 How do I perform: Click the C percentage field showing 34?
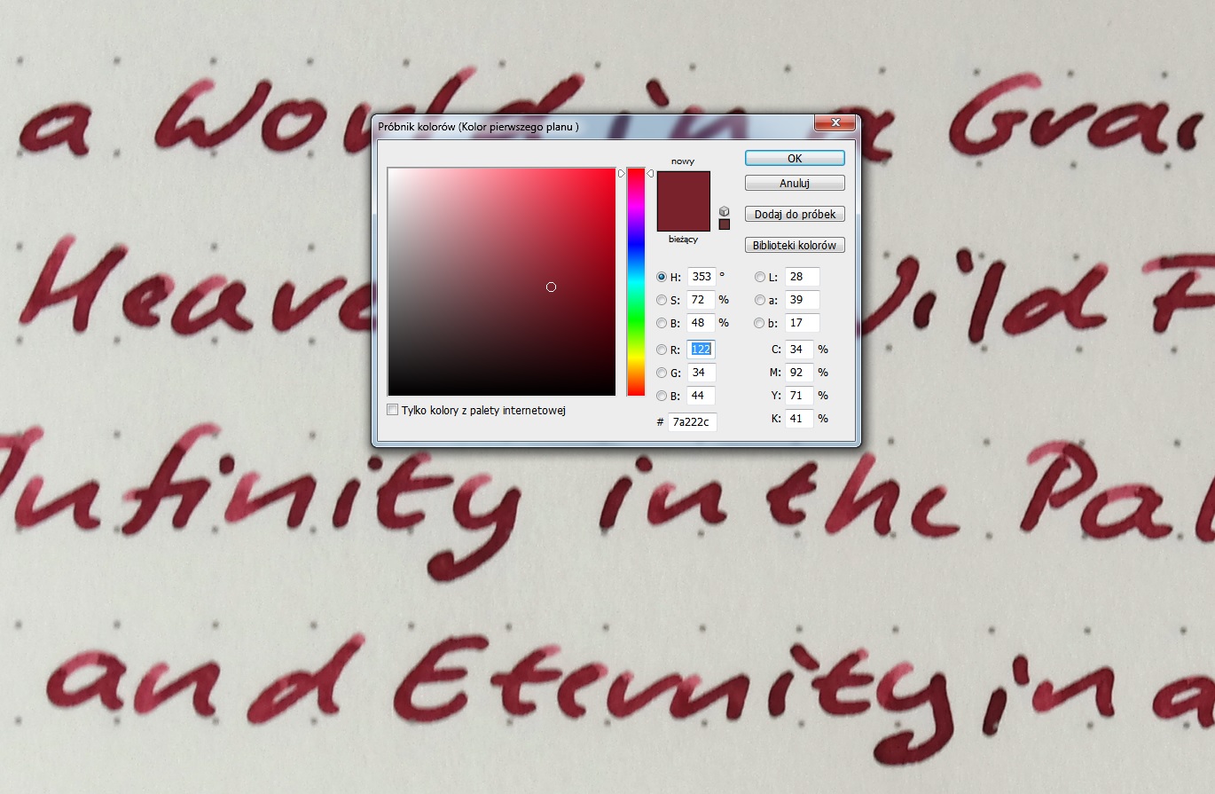pyautogui.click(x=798, y=350)
